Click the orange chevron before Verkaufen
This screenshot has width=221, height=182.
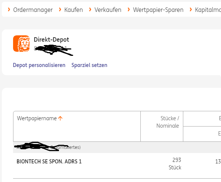pyautogui.click(x=90, y=10)
